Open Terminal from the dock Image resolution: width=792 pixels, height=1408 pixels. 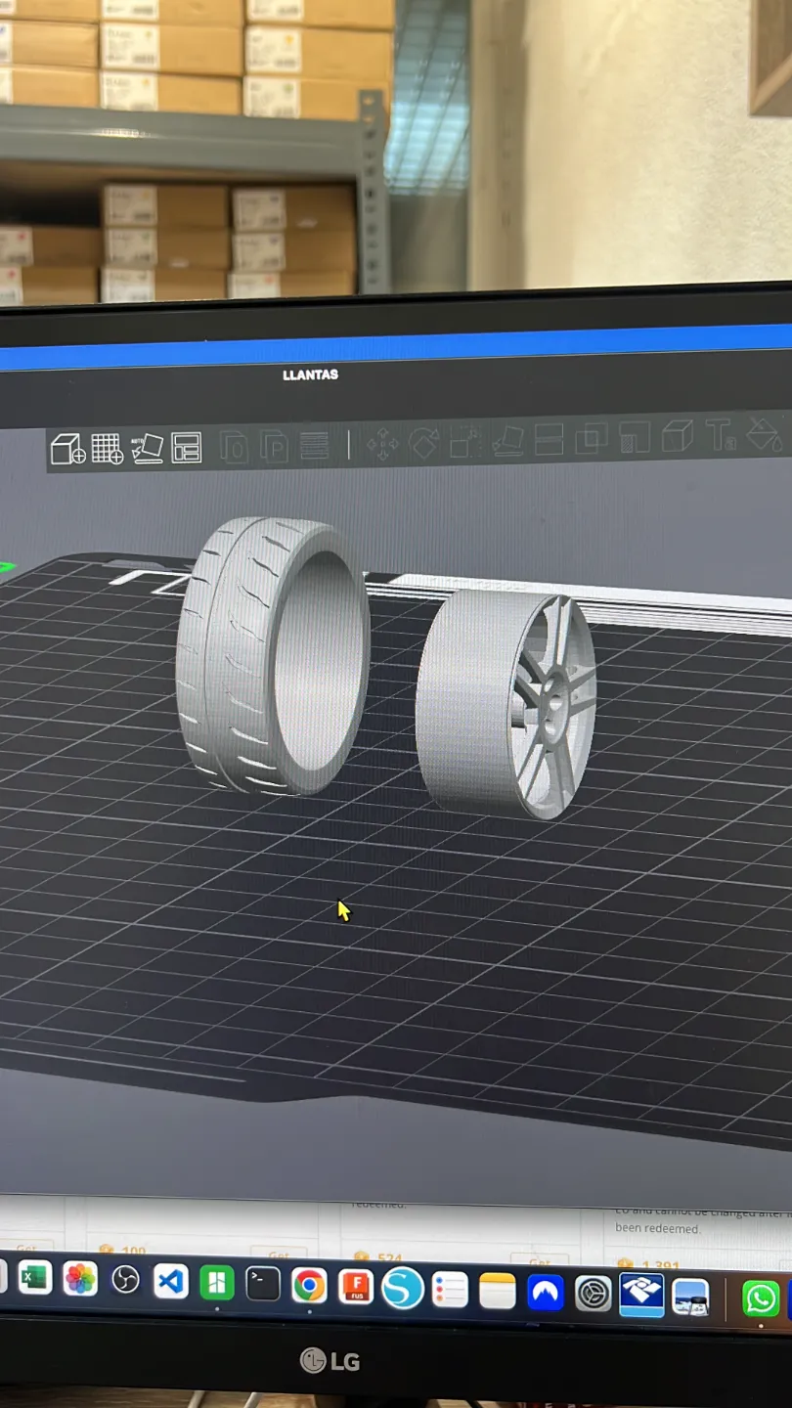[x=262, y=1284]
